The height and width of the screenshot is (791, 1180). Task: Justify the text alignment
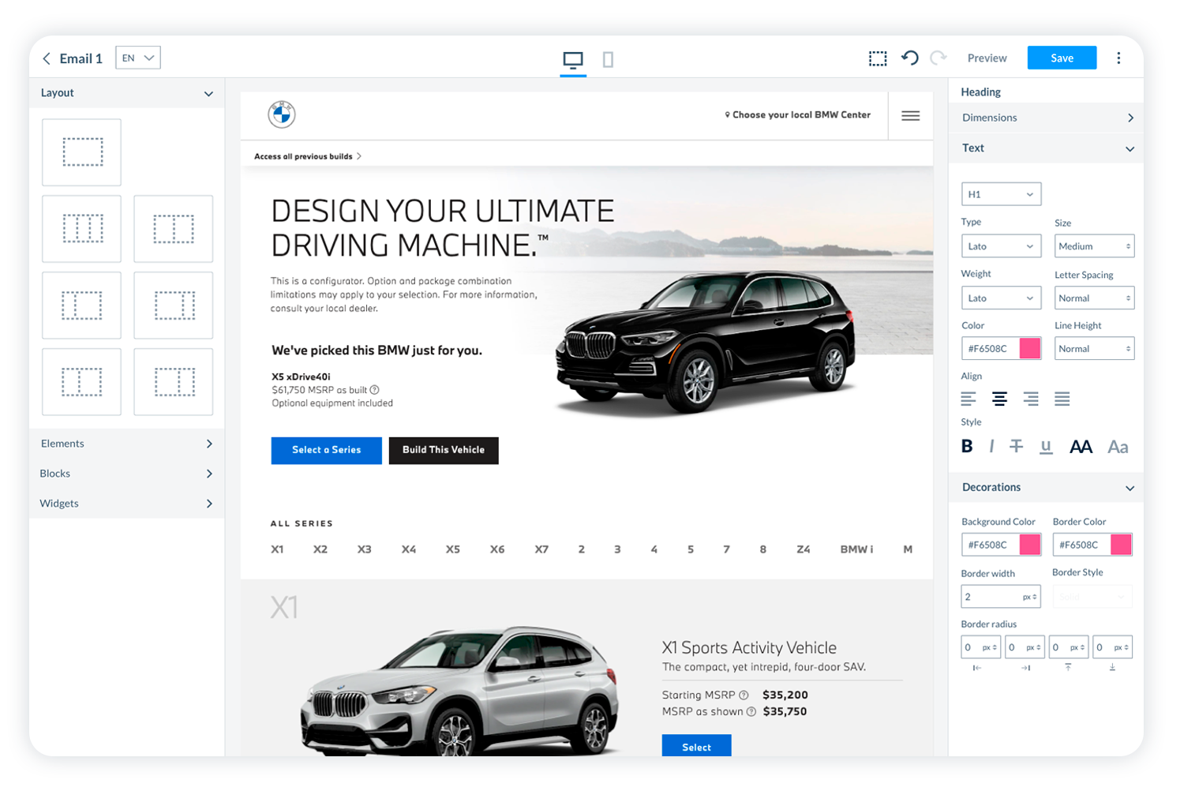(1062, 399)
